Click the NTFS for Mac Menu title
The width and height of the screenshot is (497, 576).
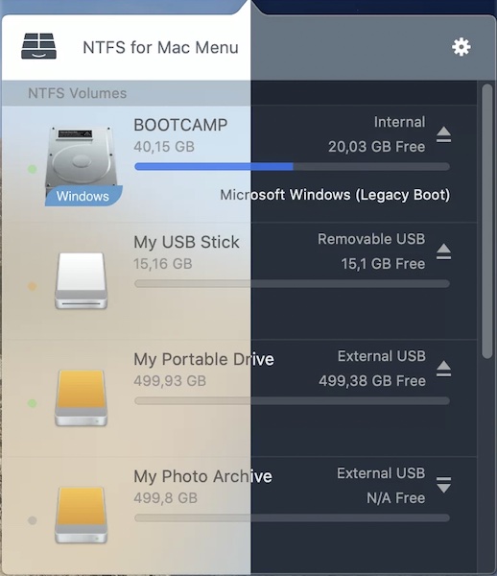[160, 47]
